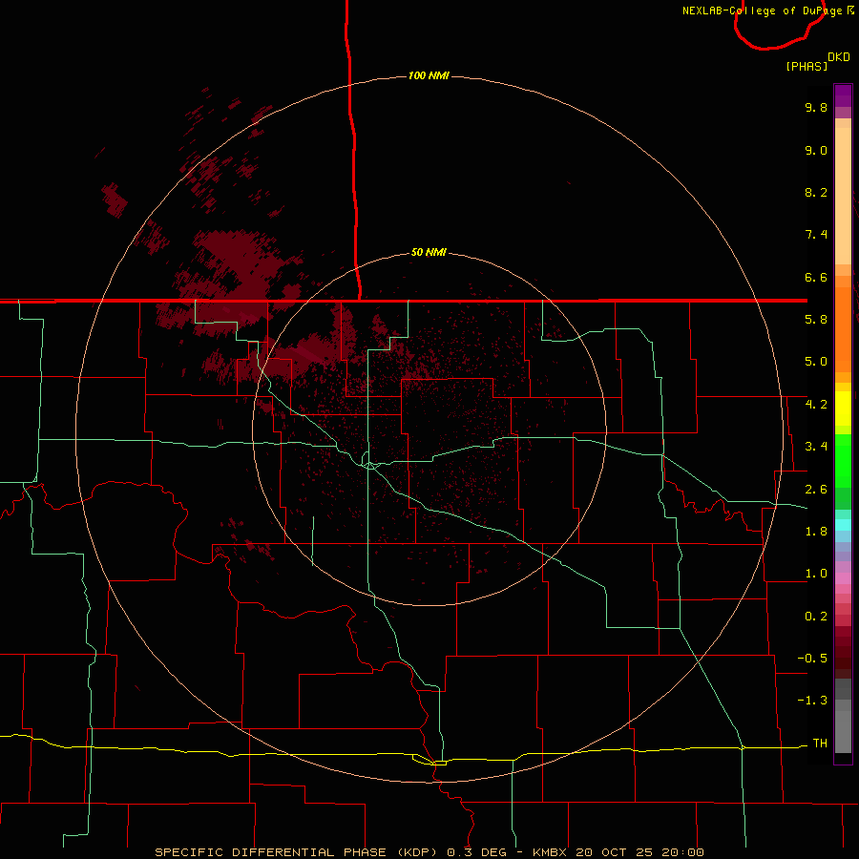Click the -1.3 value on the color scale
Screen dimensions: 859x859
pos(812,701)
